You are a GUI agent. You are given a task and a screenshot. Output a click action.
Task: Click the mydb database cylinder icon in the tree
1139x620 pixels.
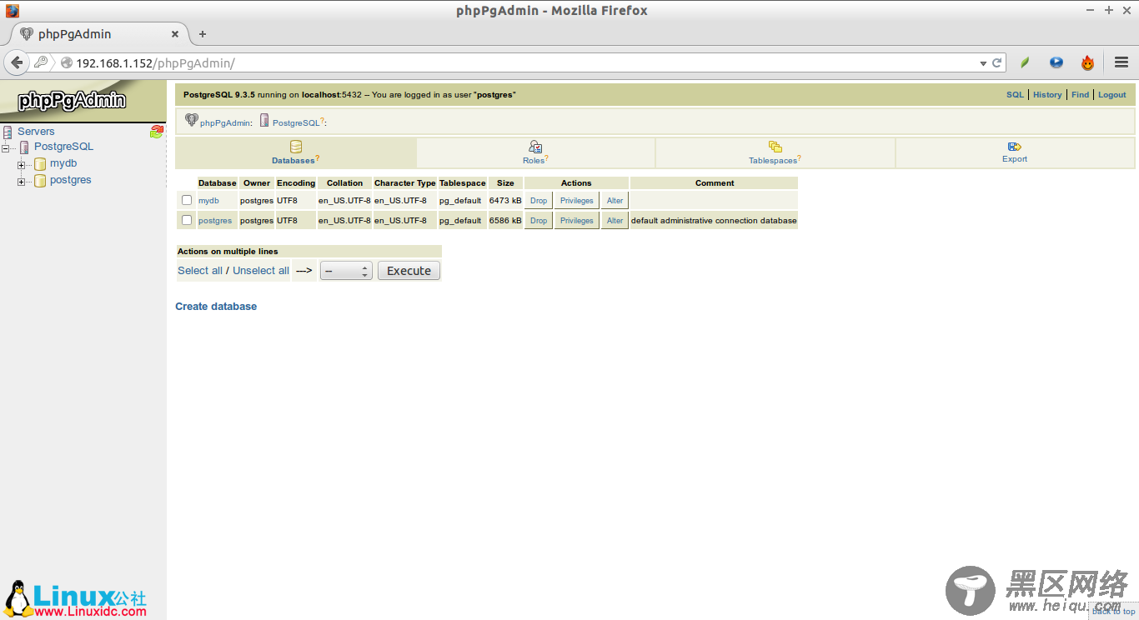tap(40, 164)
